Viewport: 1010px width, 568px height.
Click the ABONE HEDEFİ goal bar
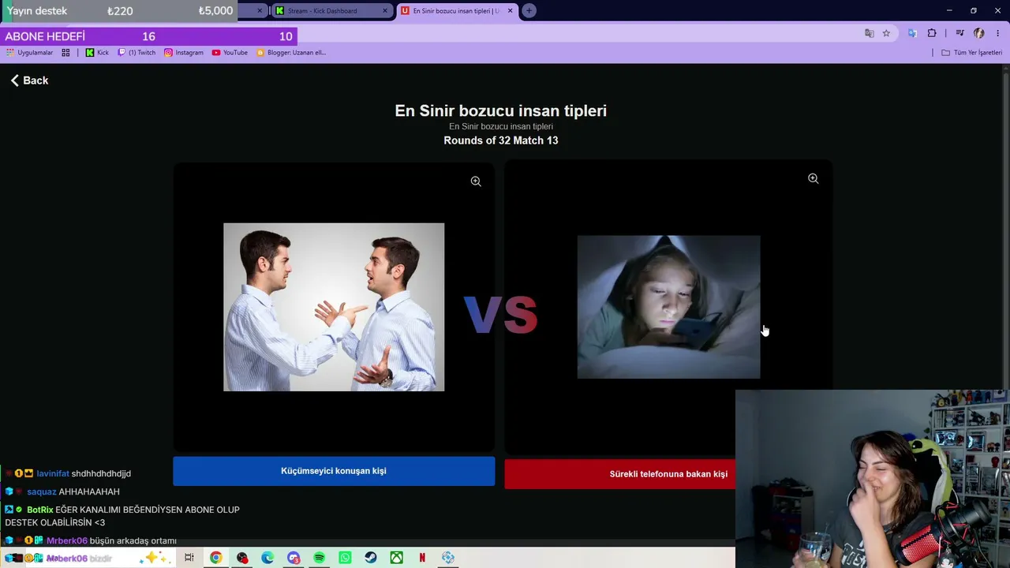point(148,36)
